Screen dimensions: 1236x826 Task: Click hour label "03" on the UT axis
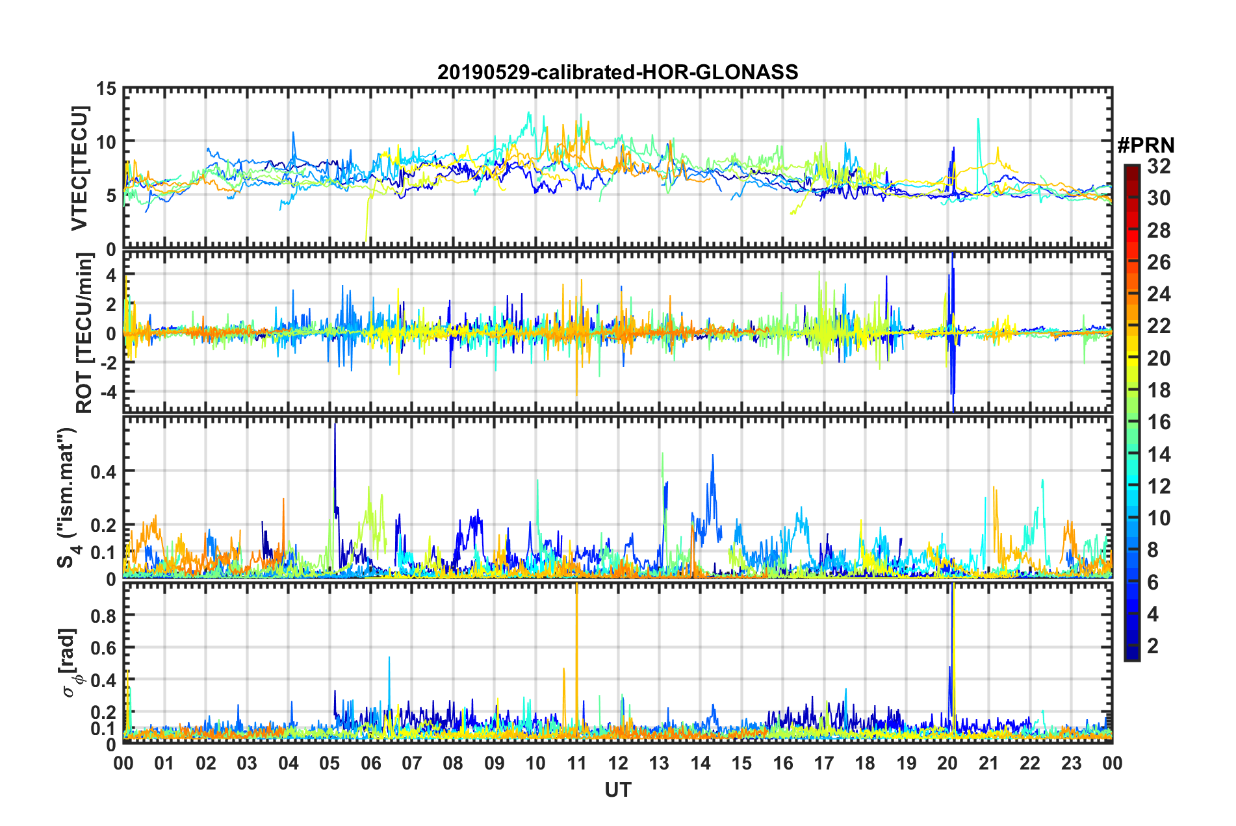click(247, 763)
